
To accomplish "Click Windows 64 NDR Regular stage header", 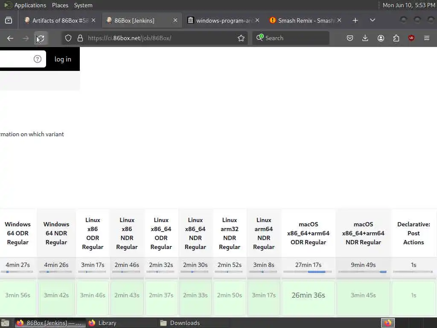I will pyautogui.click(x=56, y=233).
